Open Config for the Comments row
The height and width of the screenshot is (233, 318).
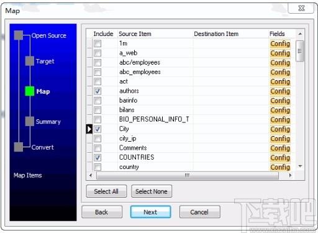point(280,148)
